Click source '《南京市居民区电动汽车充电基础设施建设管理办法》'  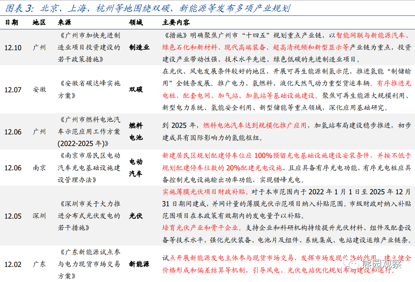click(89, 168)
